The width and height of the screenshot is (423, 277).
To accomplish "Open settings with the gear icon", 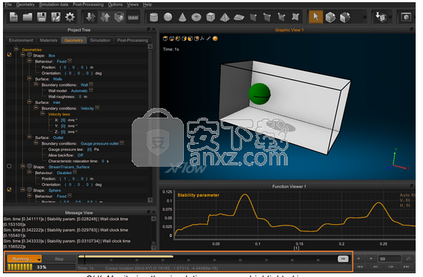I will tap(70, 17).
